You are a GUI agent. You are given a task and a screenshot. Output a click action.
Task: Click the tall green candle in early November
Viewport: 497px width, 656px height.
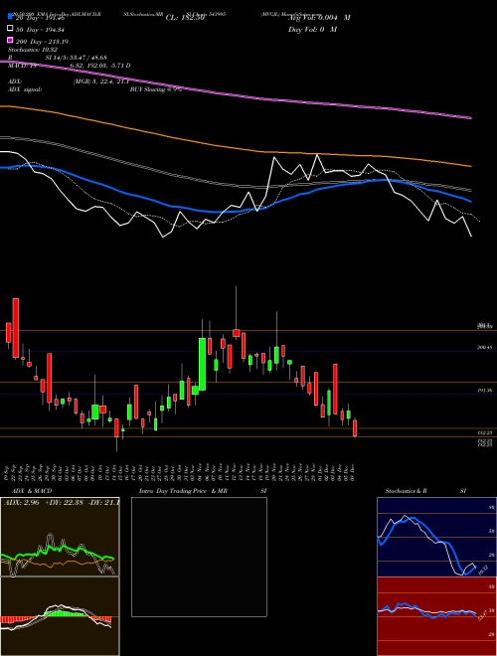[202, 364]
